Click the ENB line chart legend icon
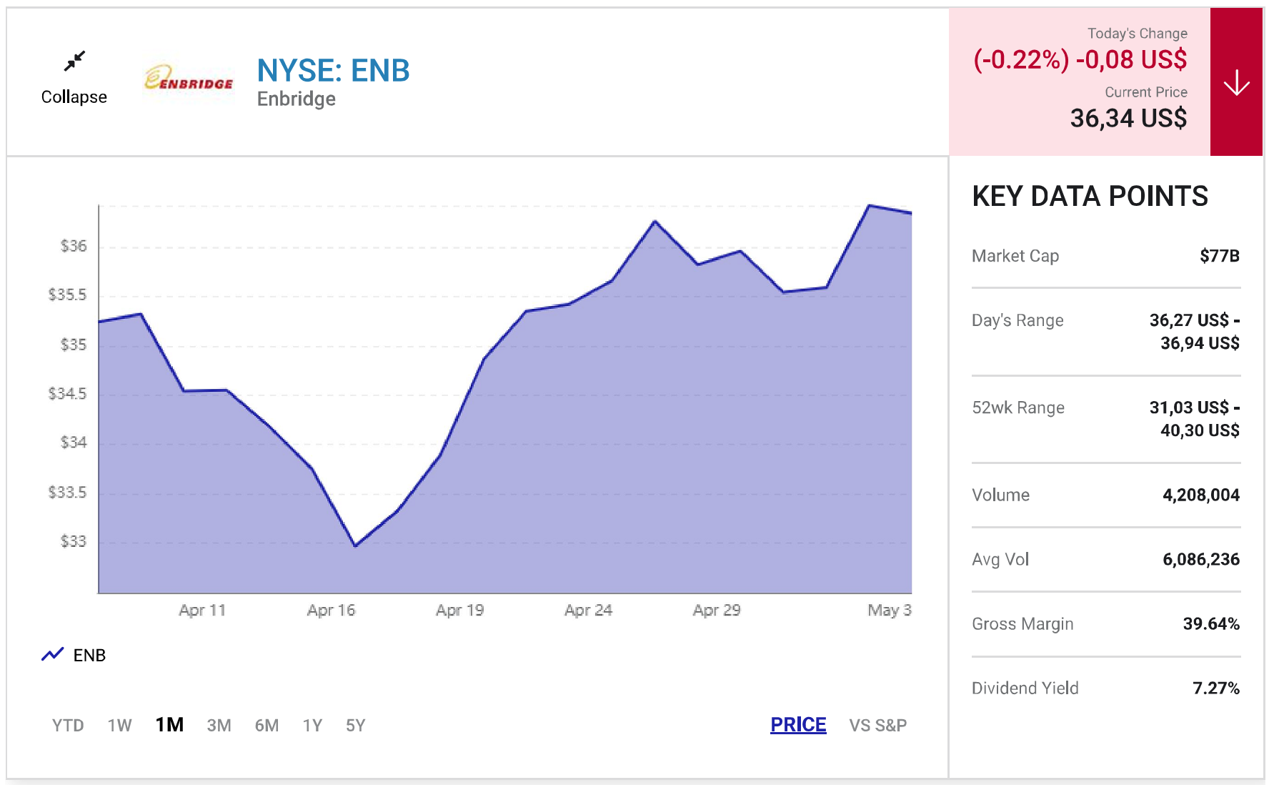The height and width of the screenshot is (785, 1269). [x=53, y=654]
